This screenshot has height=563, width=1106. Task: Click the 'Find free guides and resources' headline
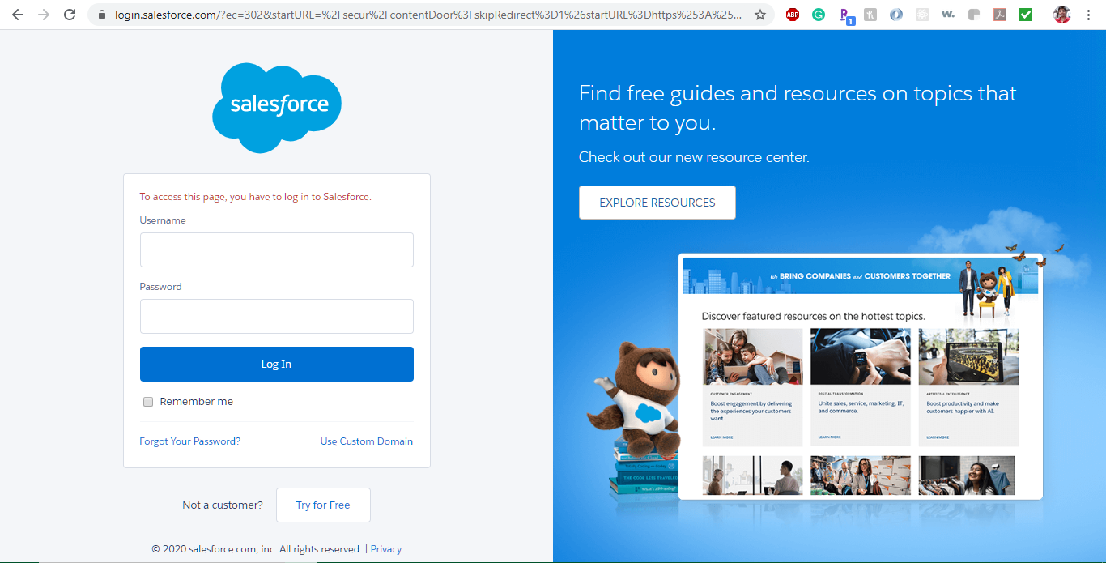click(798, 108)
